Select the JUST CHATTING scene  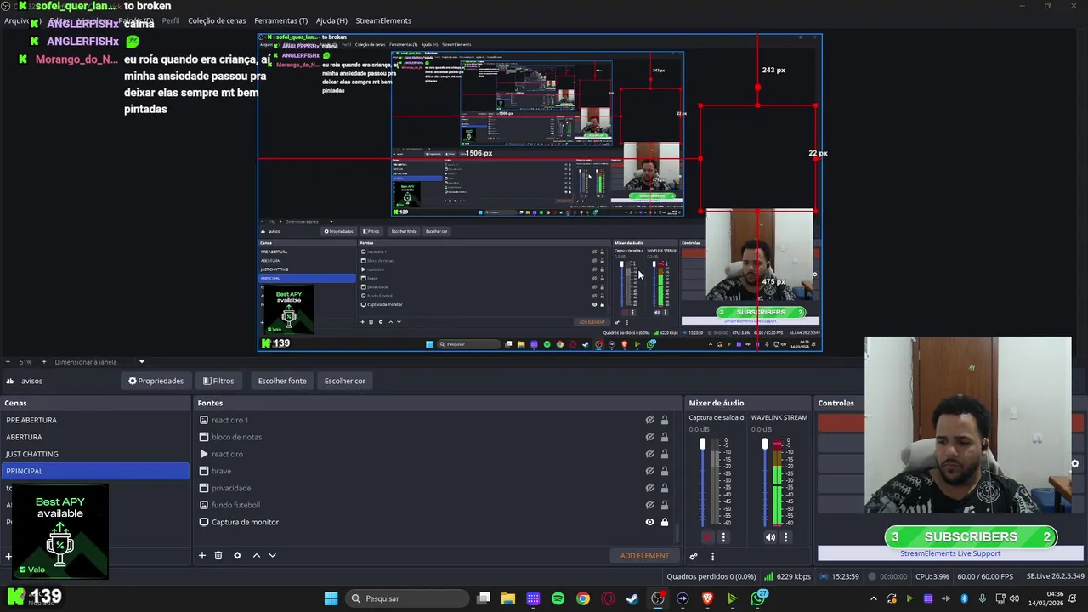[95, 454]
